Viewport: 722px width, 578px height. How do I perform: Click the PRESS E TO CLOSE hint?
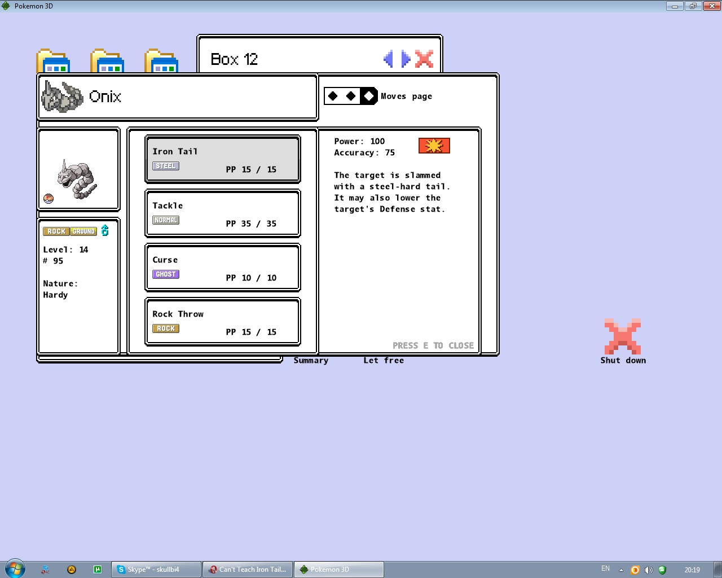click(433, 345)
